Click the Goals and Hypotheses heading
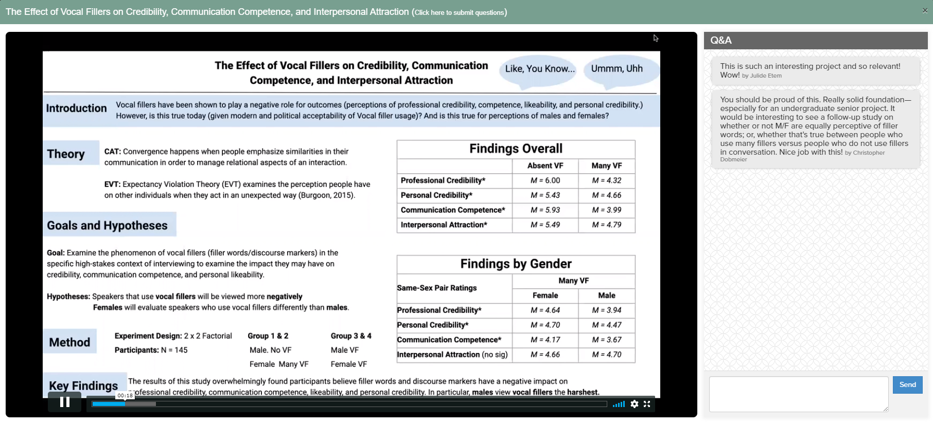Viewport: 933px width, 424px height. [x=107, y=226]
